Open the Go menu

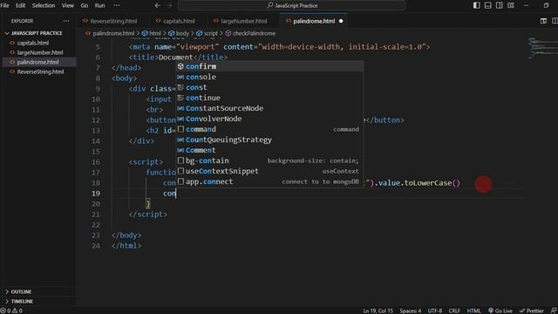tap(85, 5)
